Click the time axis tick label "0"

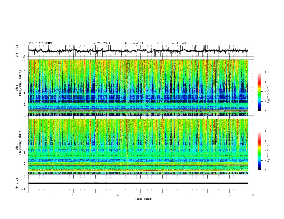[28, 195]
